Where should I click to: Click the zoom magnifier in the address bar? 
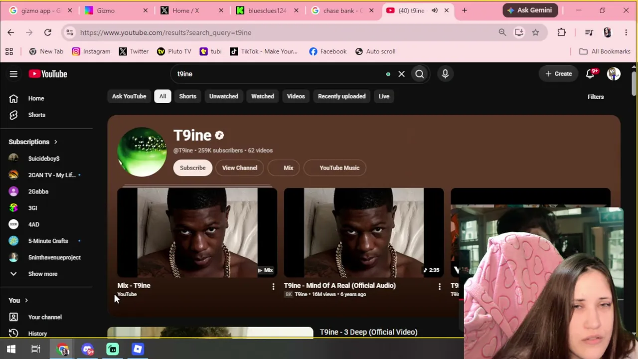(502, 32)
